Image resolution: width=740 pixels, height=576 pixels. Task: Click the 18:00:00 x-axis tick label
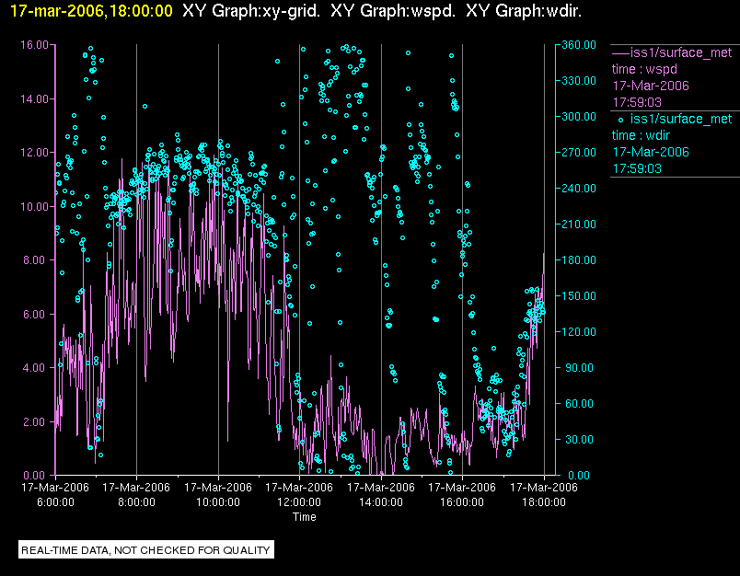[543, 502]
